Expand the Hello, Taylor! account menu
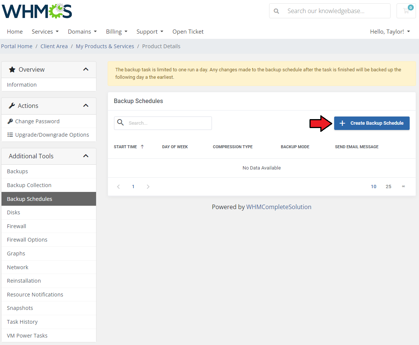The image size is (419, 345). (x=390, y=32)
